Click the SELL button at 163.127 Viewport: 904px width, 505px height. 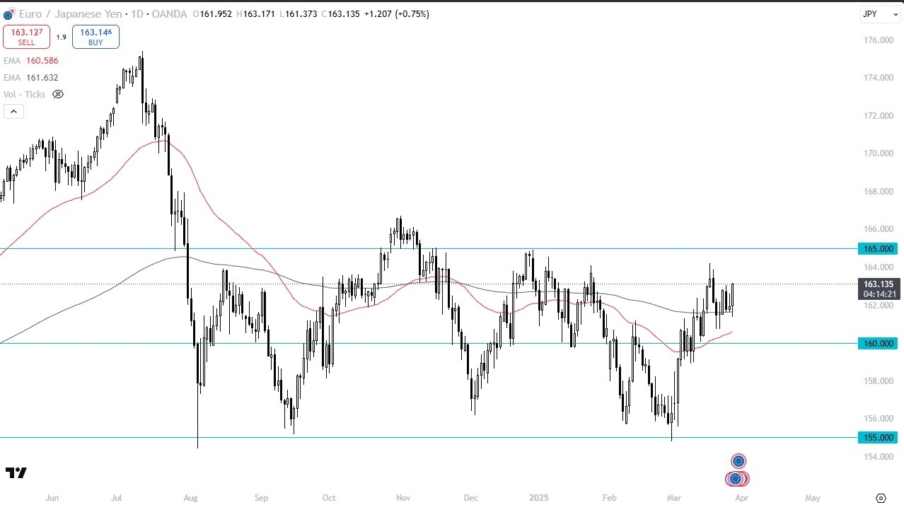[x=26, y=35]
